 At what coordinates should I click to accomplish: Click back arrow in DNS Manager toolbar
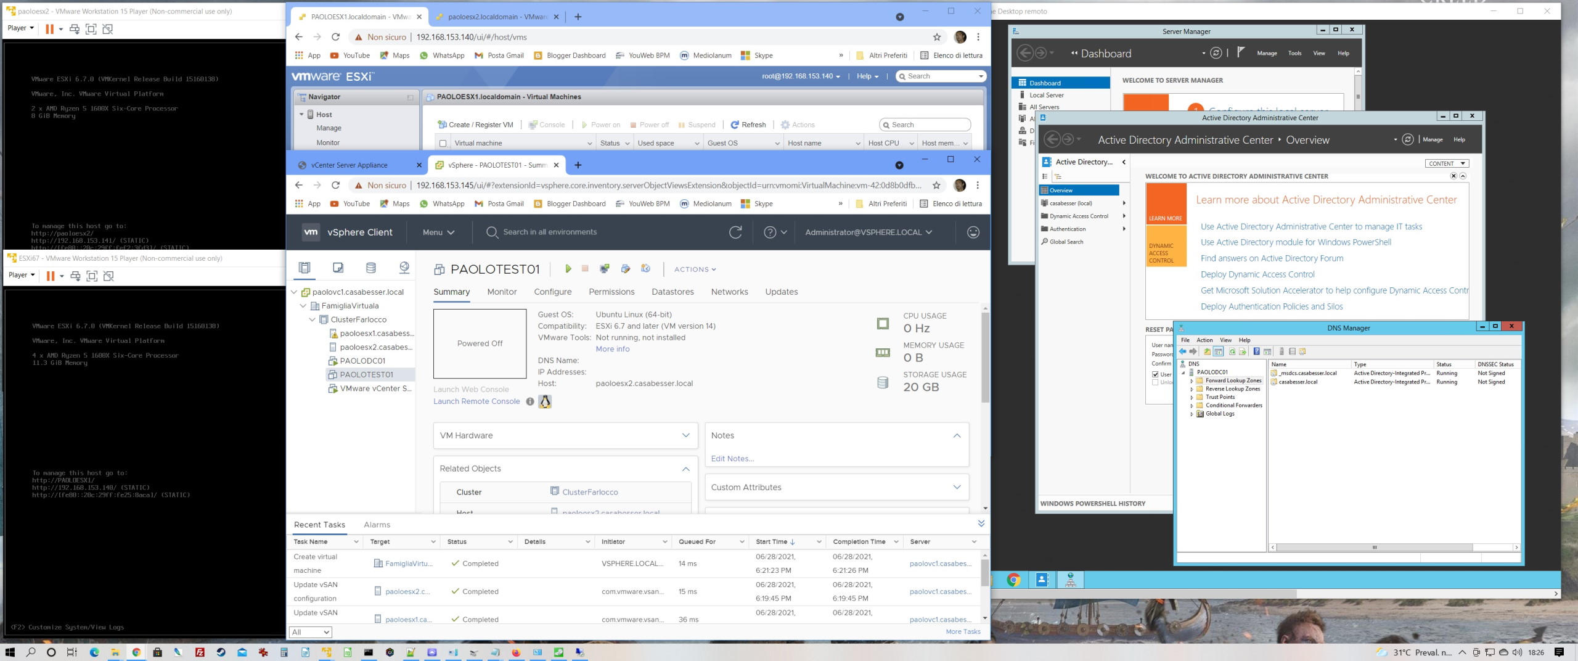(1182, 351)
